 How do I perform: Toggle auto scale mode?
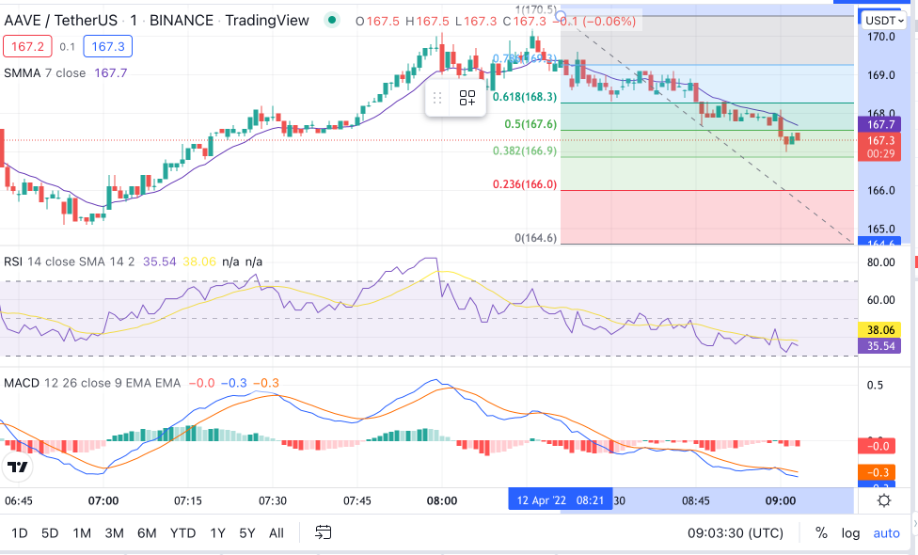click(x=886, y=532)
